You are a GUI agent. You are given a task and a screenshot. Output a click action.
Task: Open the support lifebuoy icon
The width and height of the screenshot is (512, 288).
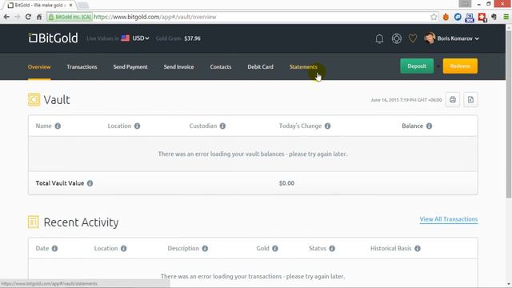click(397, 38)
